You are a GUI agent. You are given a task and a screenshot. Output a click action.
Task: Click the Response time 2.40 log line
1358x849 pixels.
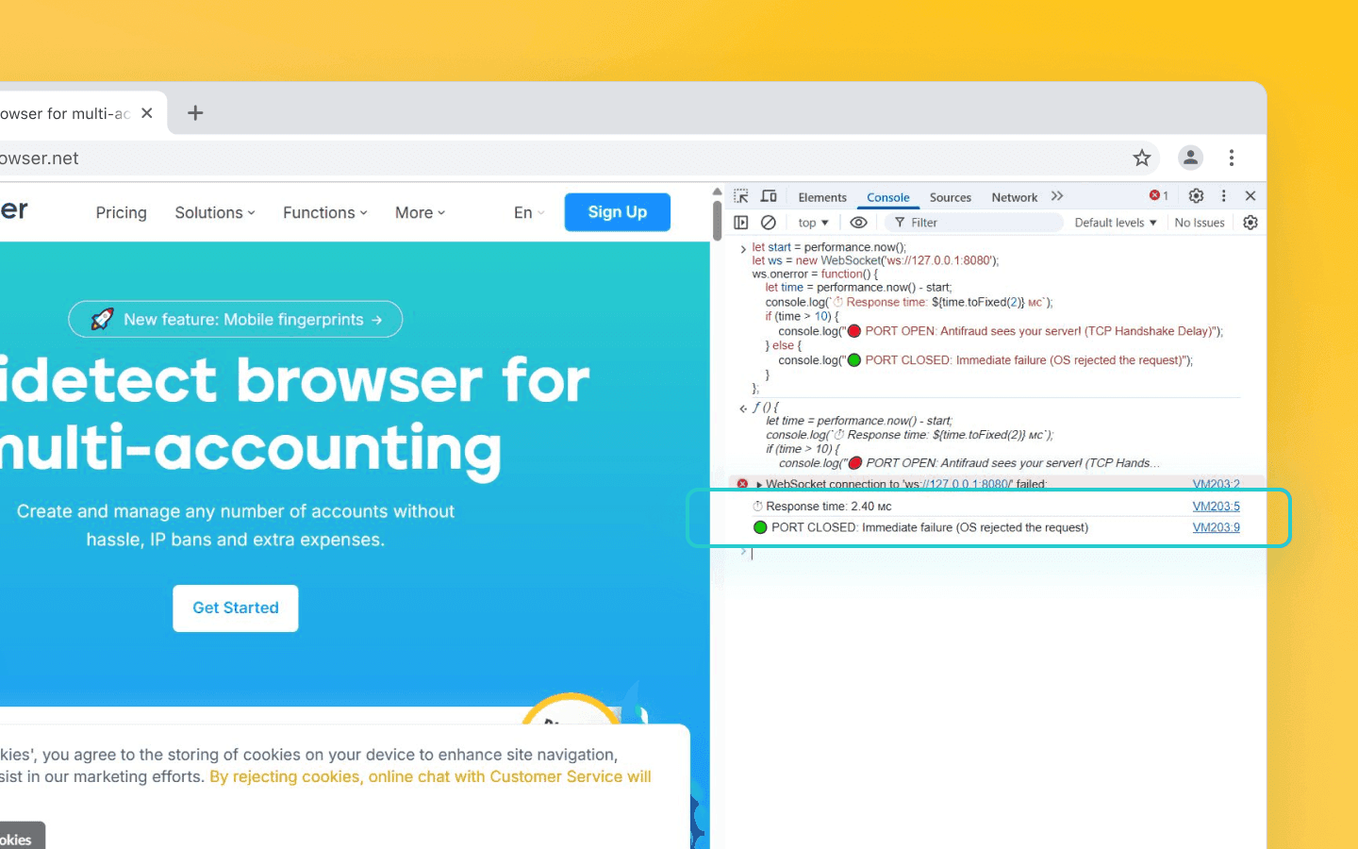pos(828,507)
